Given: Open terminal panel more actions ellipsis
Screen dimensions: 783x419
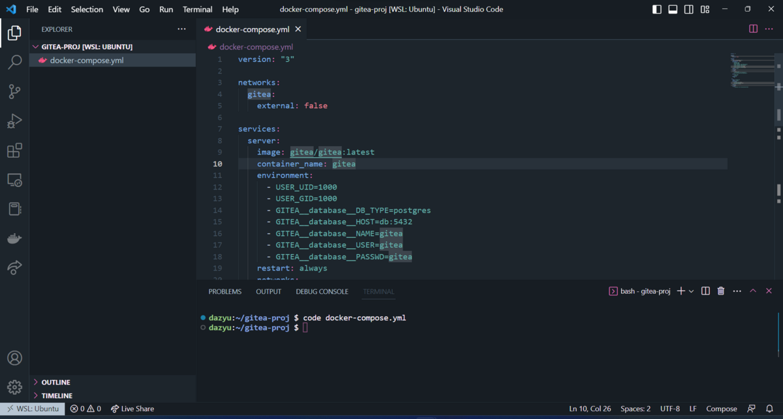Looking at the screenshot, I should click(x=737, y=291).
